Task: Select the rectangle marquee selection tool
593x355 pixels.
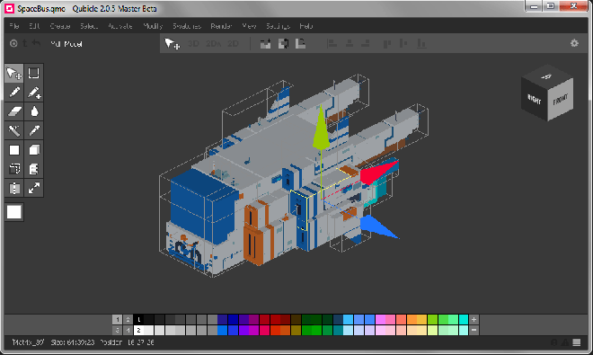Action: pyautogui.click(x=33, y=73)
